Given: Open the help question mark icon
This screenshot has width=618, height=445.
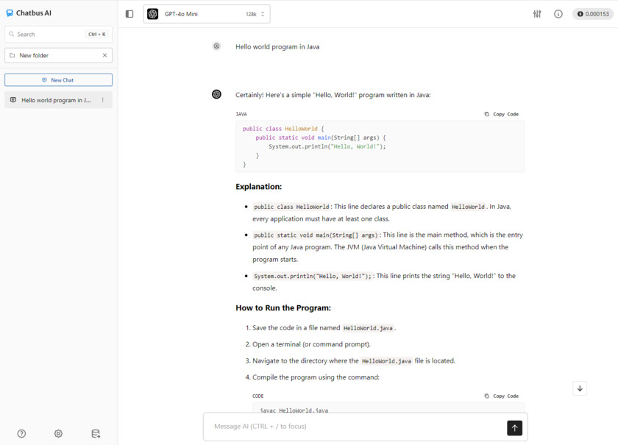Looking at the screenshot, I should coord(21,434).
